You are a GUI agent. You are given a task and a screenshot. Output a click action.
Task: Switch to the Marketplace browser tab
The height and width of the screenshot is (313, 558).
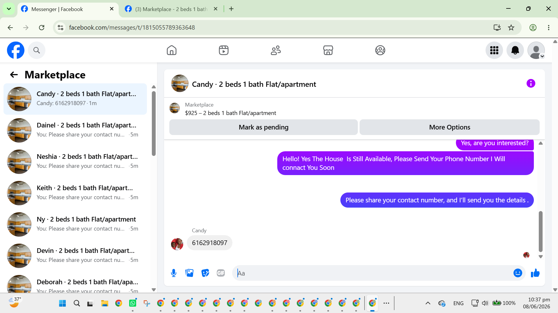click(x=171, y=9)
